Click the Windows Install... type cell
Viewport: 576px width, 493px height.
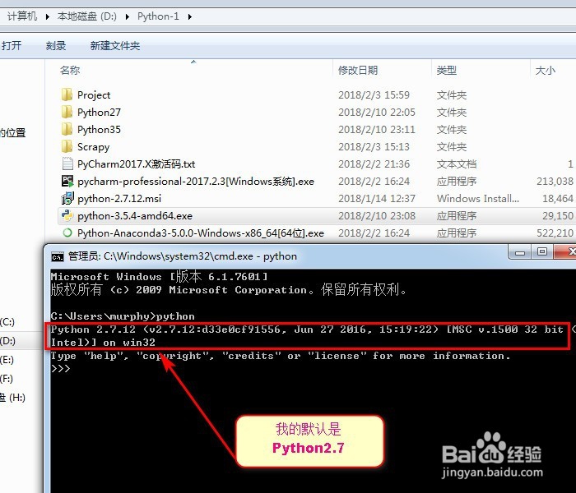tap(478, 199)
